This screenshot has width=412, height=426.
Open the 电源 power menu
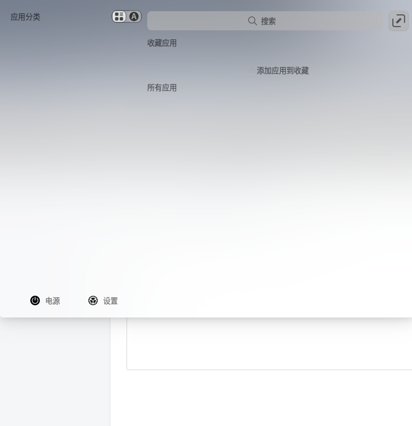pos(45,301)
